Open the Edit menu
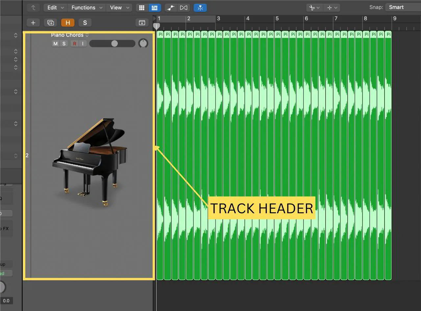 52,8
